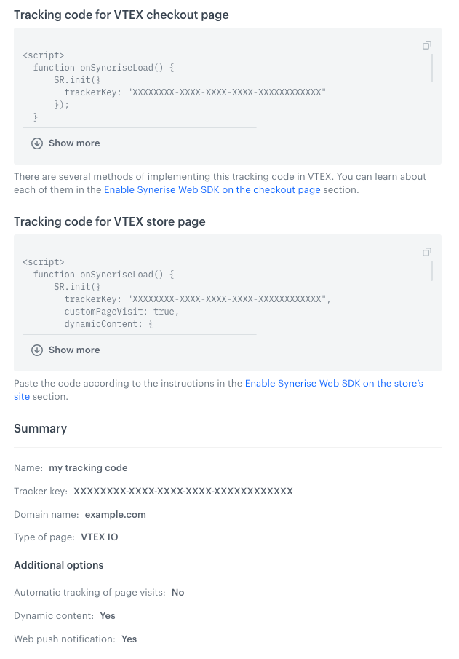The height and width of the screenshot is (659, 459).
Task: Select the domain name example.com
Action: 116,514
